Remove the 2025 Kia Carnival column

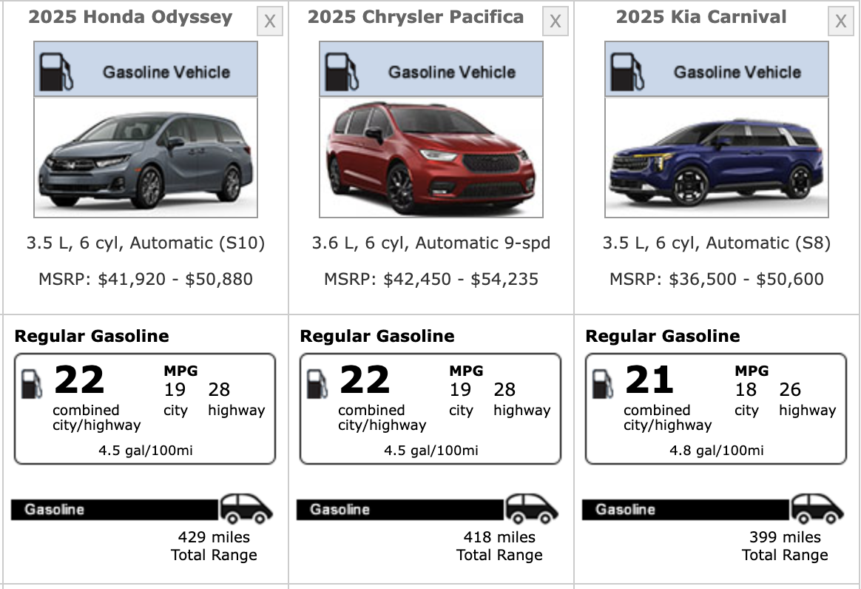(841, 21)
